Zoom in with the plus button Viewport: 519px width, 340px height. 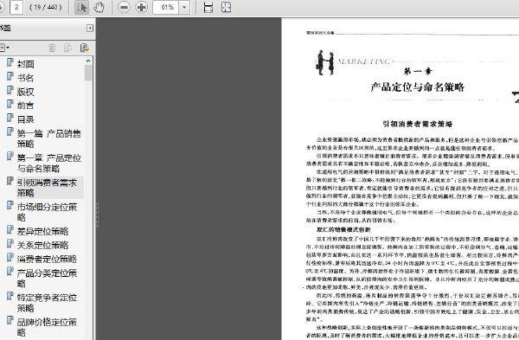pos(141,7)
